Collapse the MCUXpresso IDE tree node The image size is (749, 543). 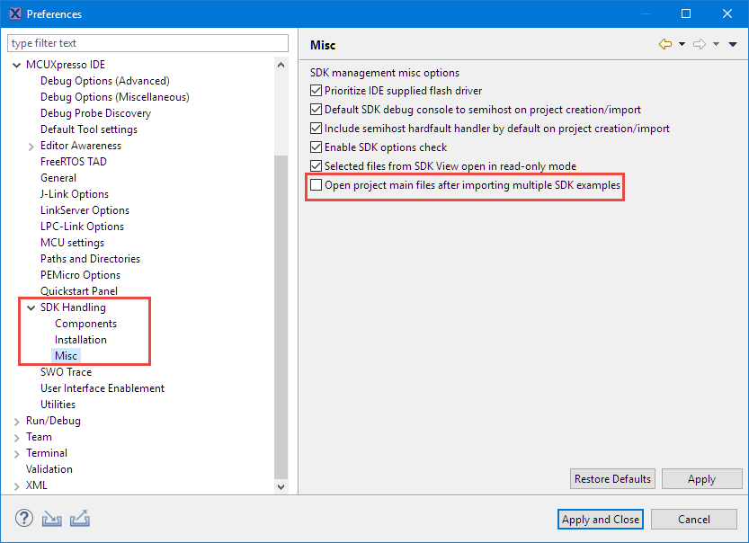click(16, 65)
